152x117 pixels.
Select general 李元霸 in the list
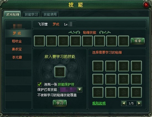click(17, 57)
